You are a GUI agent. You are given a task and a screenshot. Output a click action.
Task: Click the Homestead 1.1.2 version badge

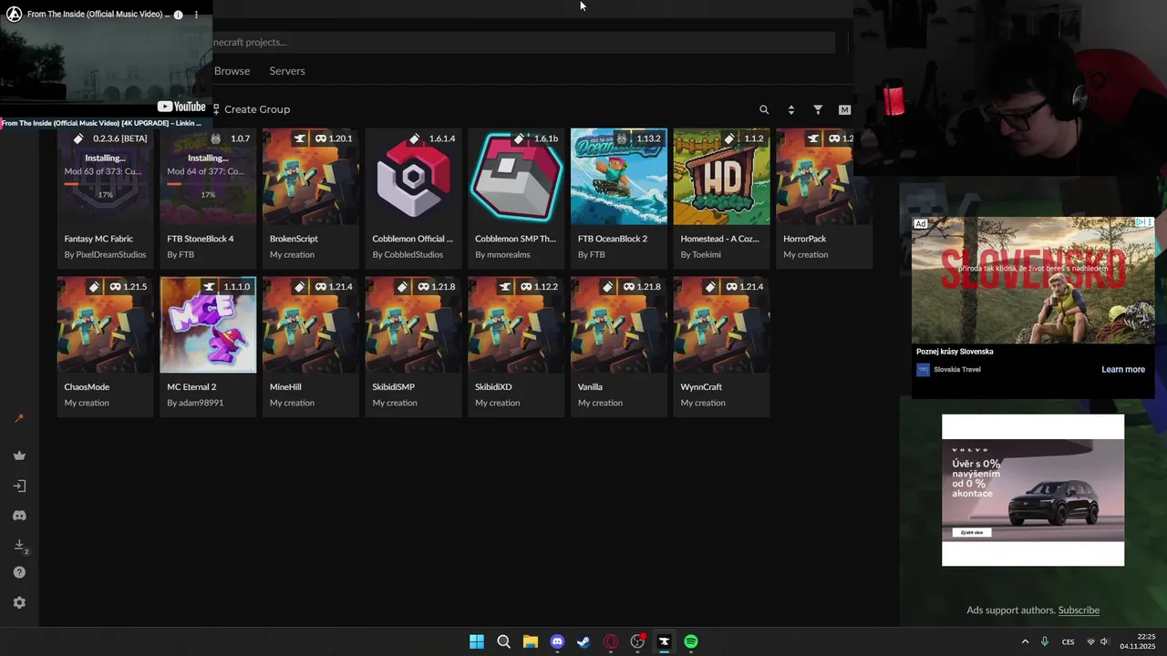(744, 138)
